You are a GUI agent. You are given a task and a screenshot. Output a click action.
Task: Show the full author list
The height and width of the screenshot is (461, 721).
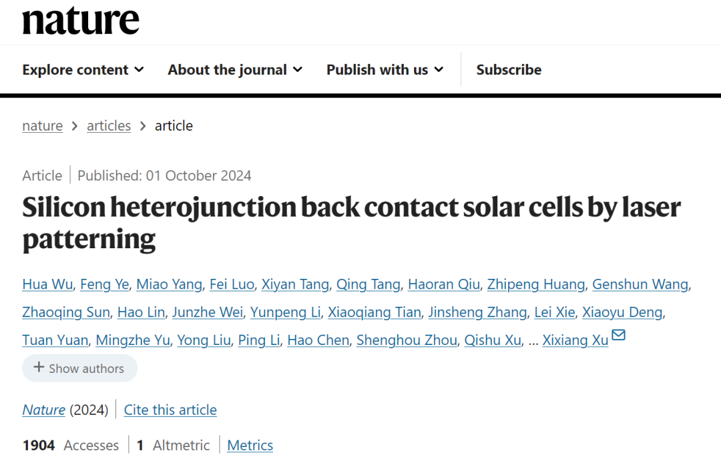[x=79, y=368]
